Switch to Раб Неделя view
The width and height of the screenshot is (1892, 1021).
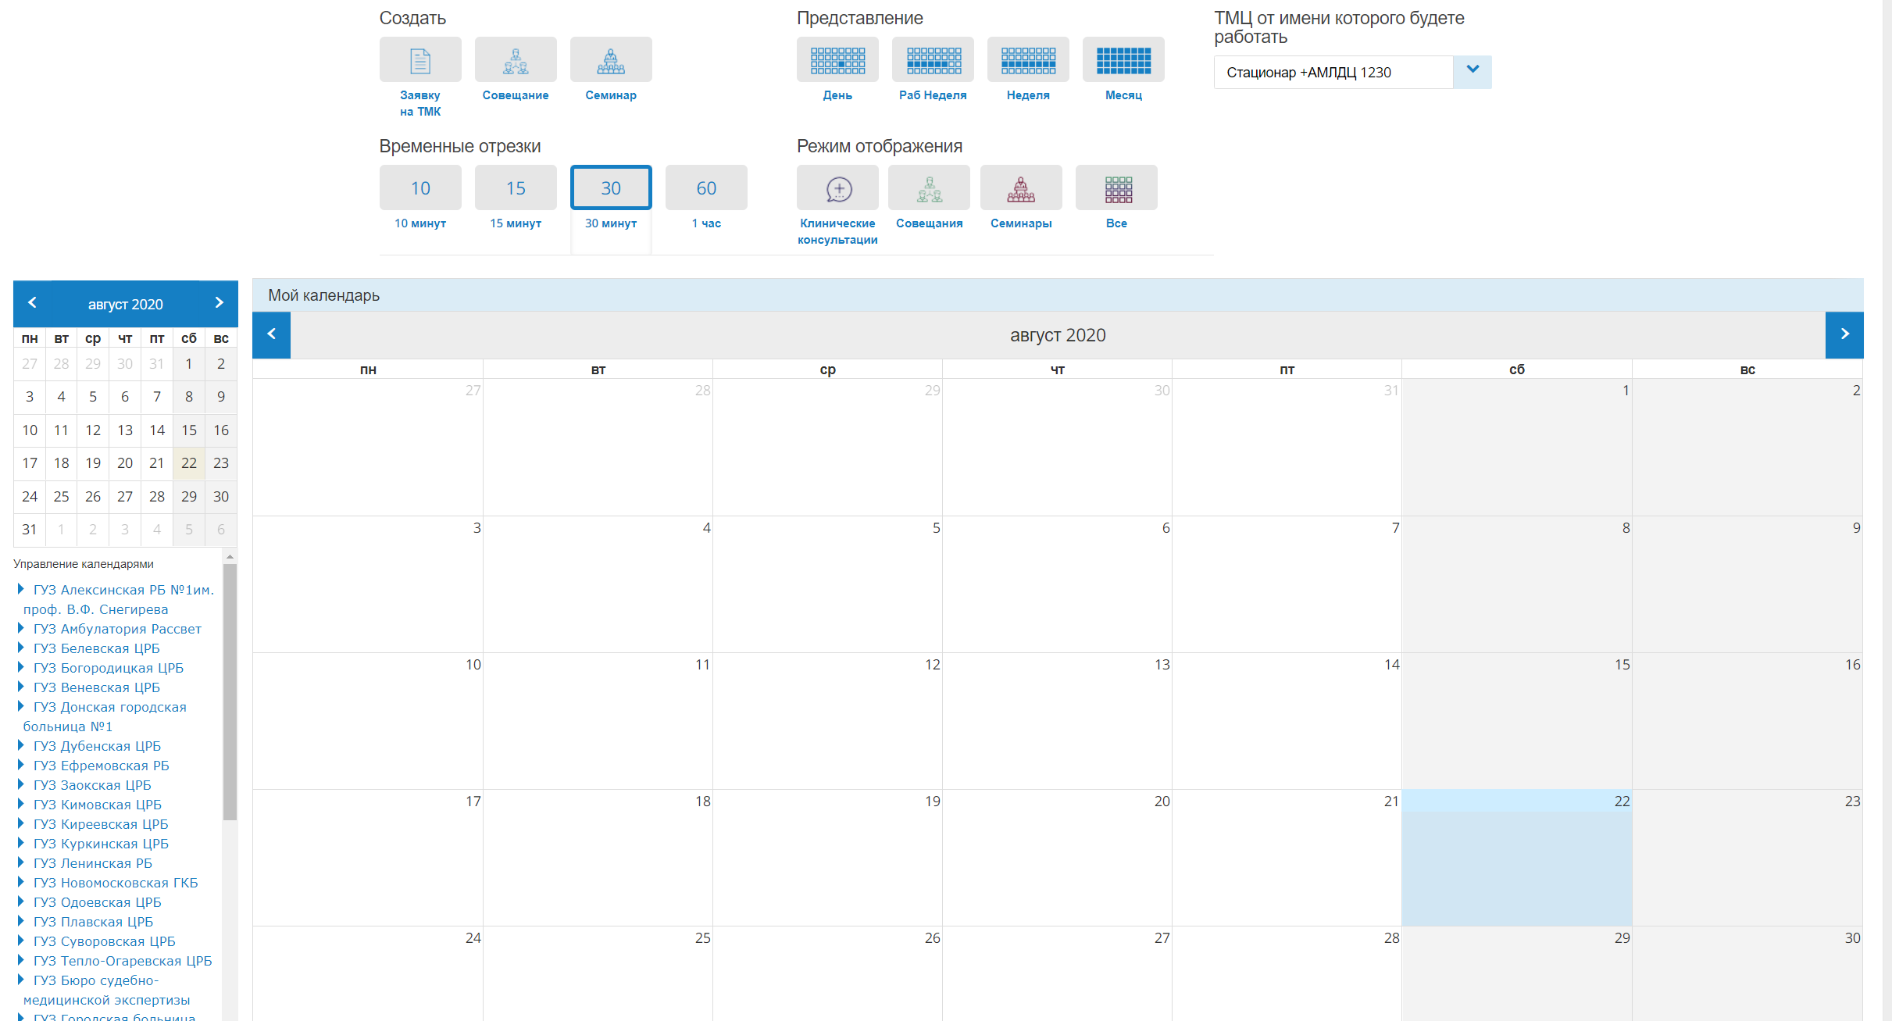pos(933,60)
